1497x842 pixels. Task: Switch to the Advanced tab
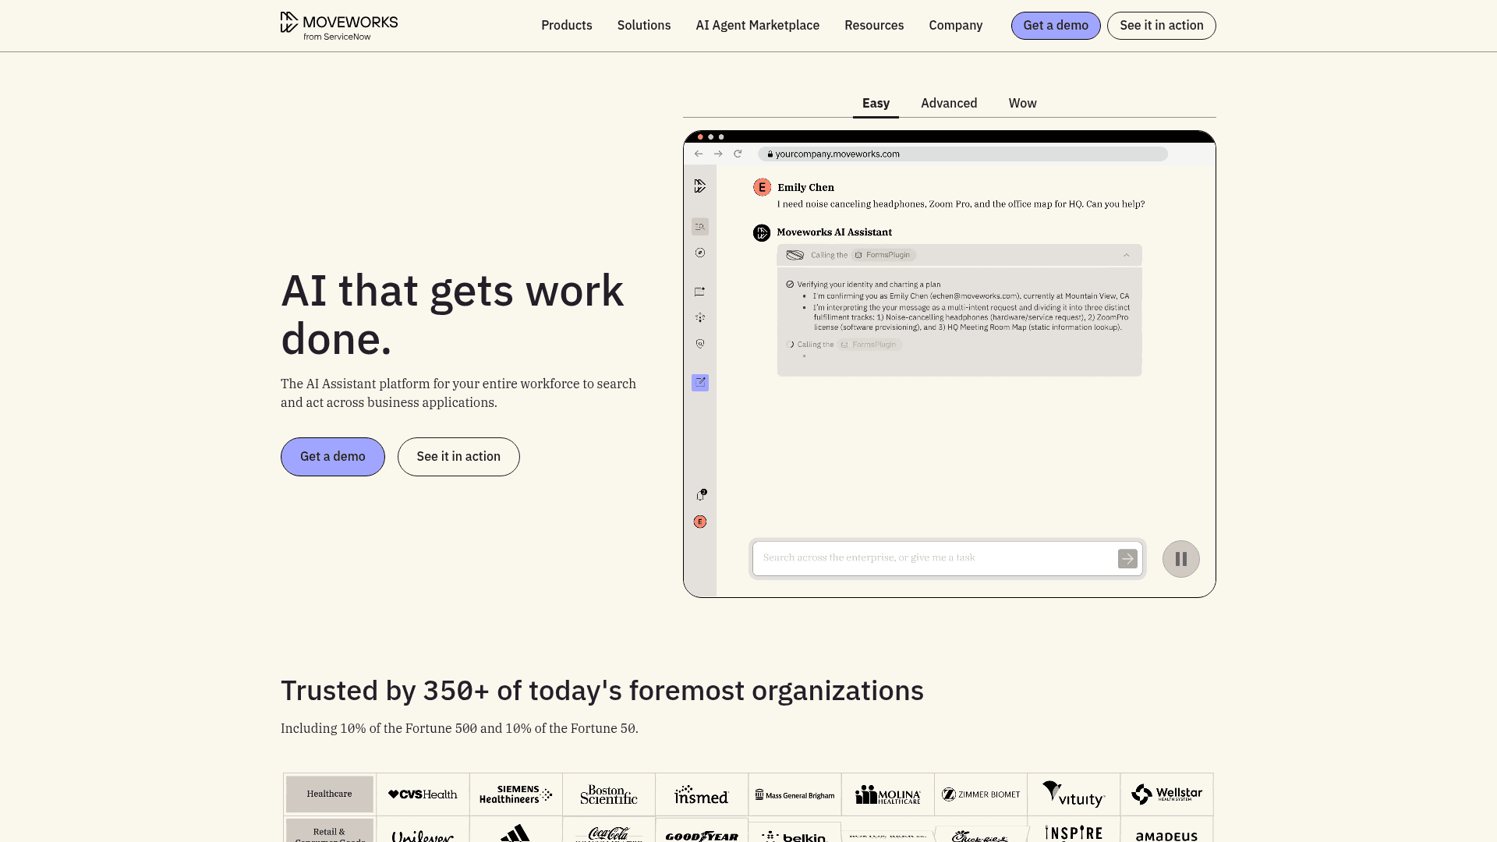coord(949,103)
